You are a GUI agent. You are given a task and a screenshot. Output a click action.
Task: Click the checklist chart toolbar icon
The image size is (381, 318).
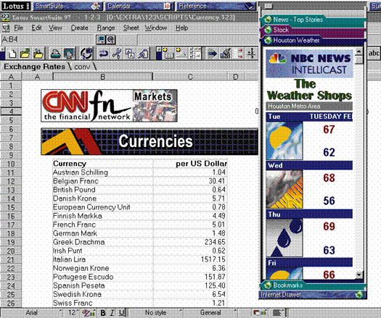(195, 54)
